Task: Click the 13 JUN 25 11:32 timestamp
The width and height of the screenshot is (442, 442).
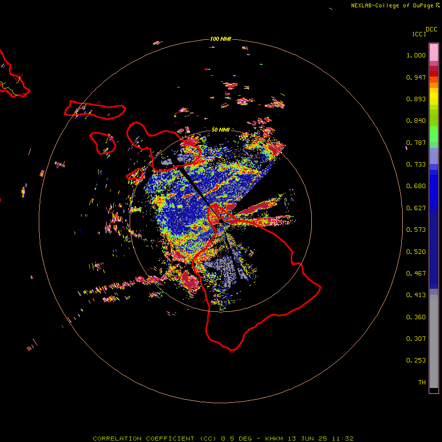Action: pos(321,439)
